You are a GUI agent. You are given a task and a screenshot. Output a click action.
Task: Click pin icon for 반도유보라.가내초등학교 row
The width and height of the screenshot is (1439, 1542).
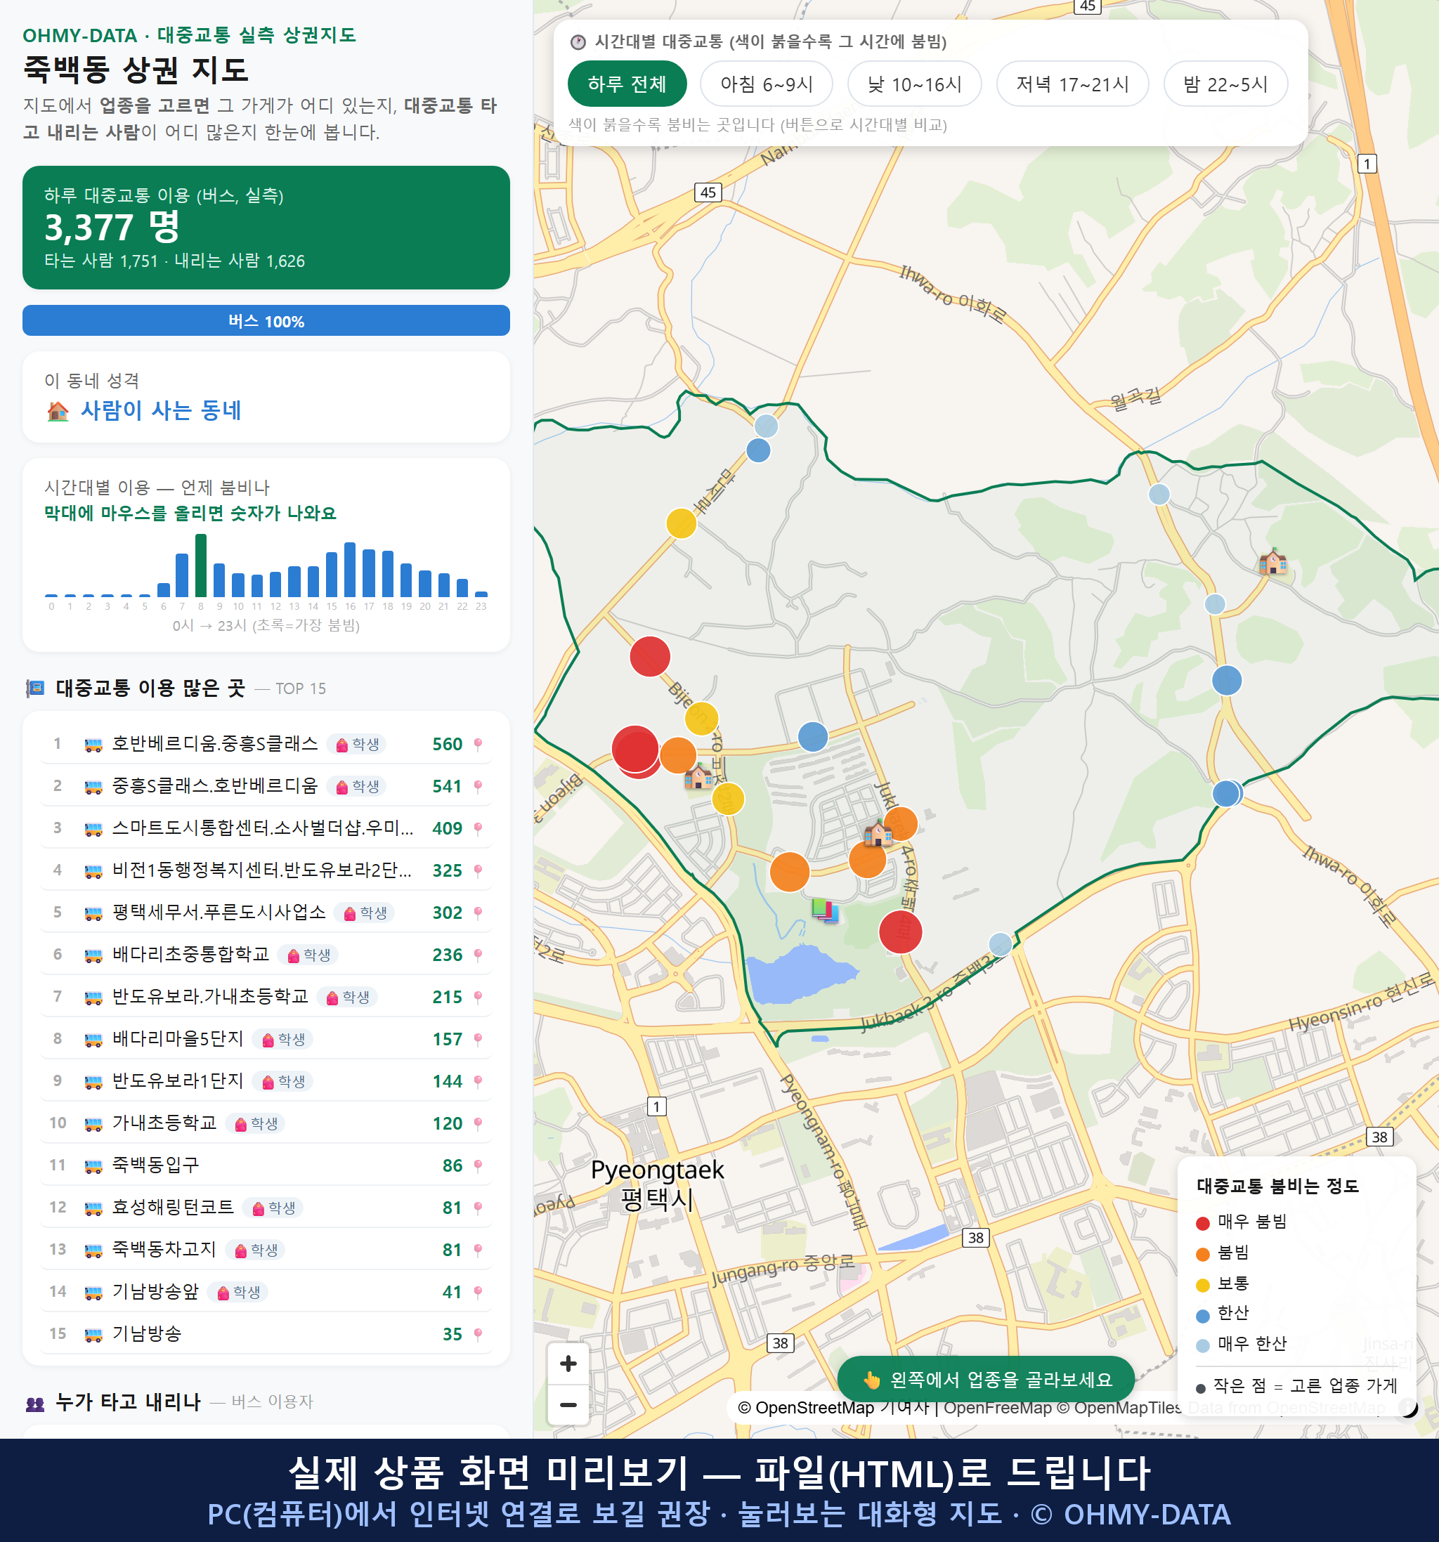(x=478, y=997)
